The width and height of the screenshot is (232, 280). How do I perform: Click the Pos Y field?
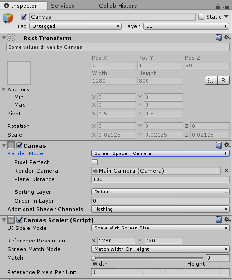point(160,65)
